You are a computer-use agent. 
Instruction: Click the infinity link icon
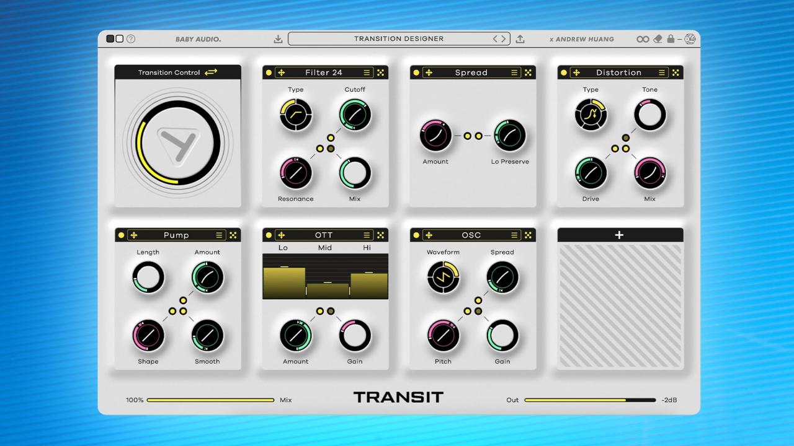coord(643,39)
